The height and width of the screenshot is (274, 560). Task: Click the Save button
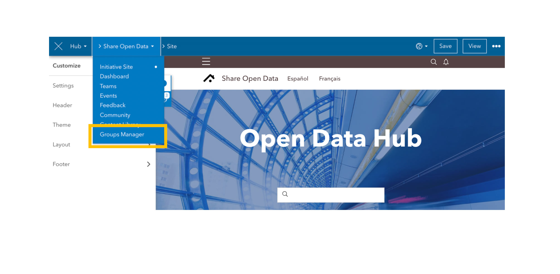click(x=445, y=46)
